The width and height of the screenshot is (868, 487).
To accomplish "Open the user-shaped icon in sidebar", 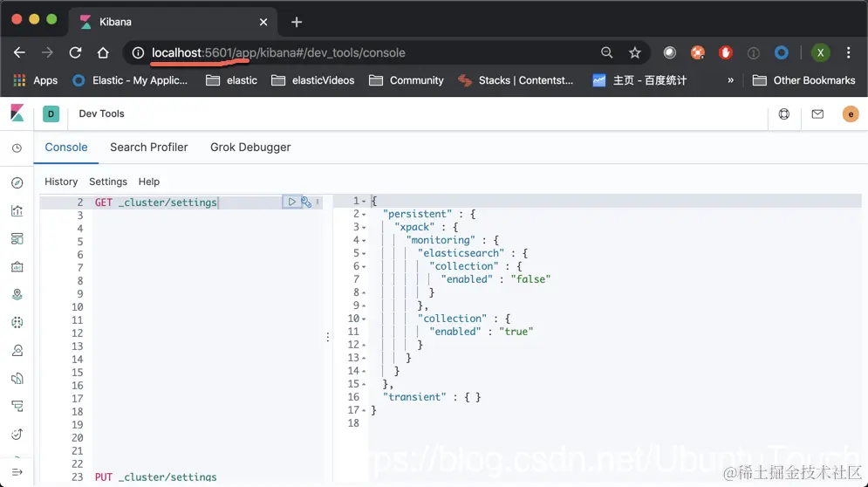I will click(17, 350).
